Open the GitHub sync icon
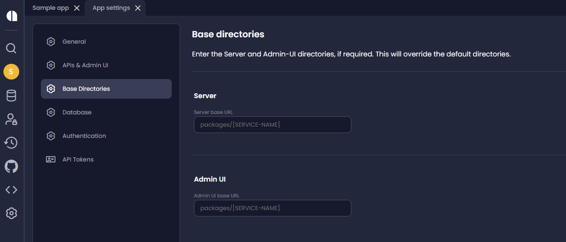The height and width of the screenshot is (242, 566). click(x=11, y=166)
